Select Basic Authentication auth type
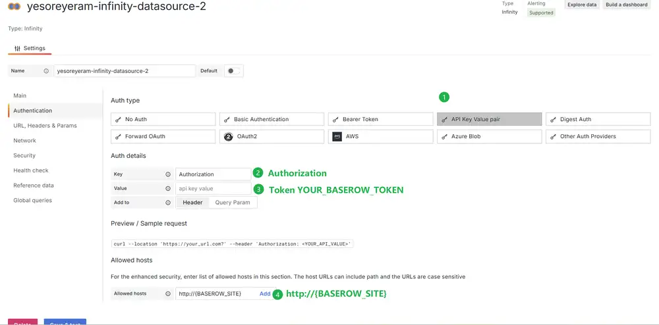This screenshot has width=659, height=325. click(272, 119)
